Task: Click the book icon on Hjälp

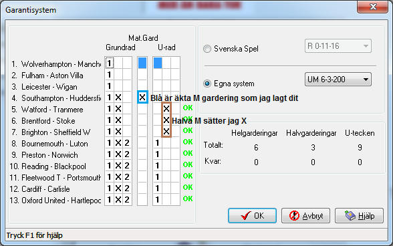Action: tap(350, 215)
